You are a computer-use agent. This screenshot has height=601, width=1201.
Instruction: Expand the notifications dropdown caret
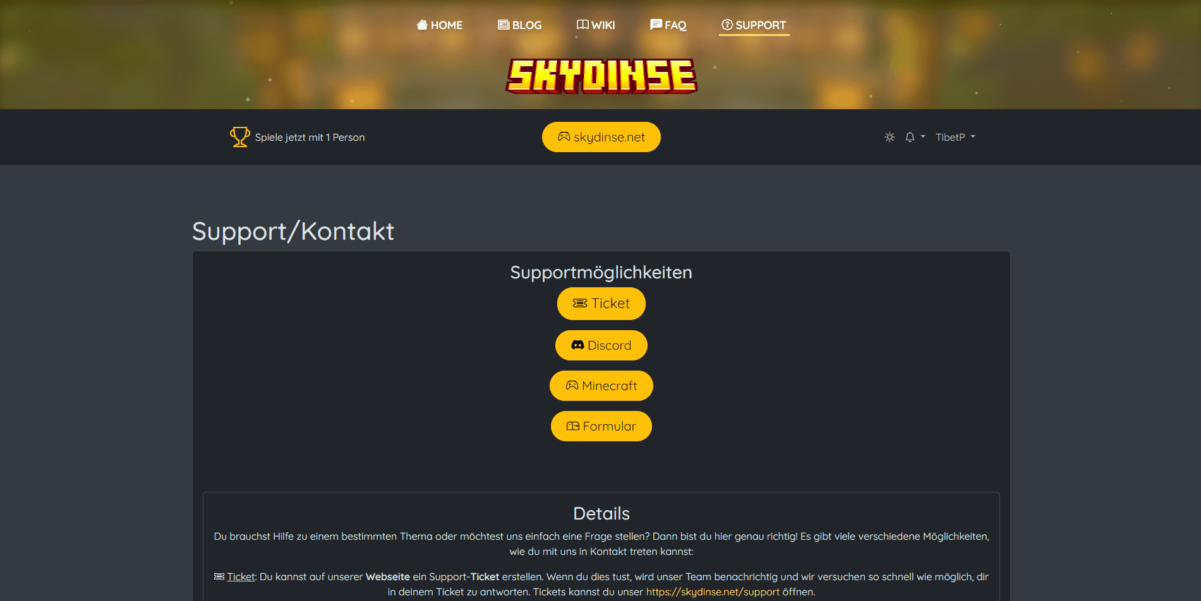tap(923, 136)
